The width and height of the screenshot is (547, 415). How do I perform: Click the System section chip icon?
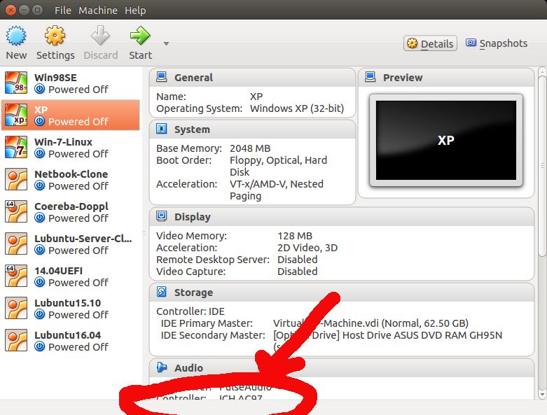(x=162, y=129)
